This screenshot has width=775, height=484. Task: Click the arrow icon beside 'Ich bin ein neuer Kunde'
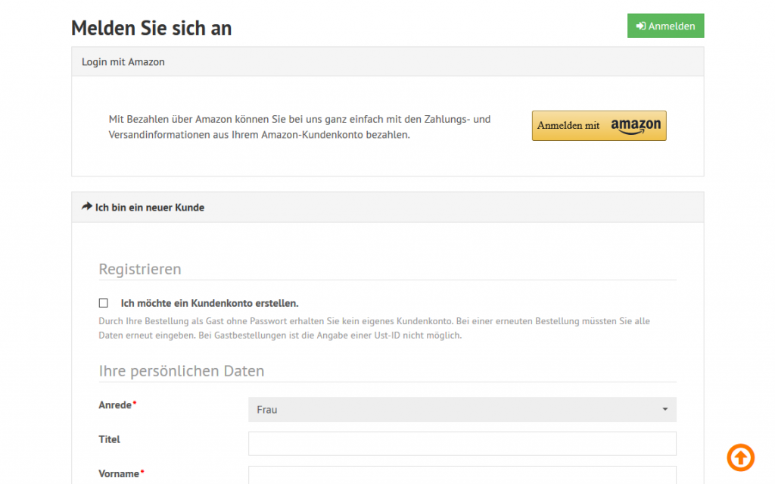(87, 207)
